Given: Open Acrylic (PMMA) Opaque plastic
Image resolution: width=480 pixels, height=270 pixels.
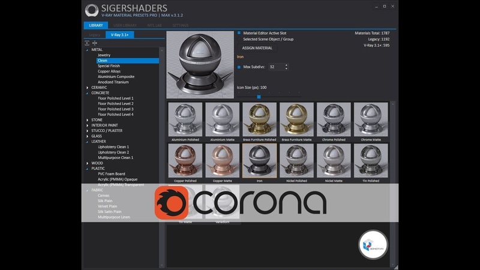Looking at the screenshot, I should pyautogui.click(x=118, y=179).
